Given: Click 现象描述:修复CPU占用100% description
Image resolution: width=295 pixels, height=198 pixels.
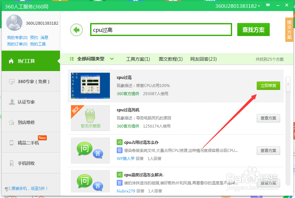Looking at the screenshot, I should point(143,86).
